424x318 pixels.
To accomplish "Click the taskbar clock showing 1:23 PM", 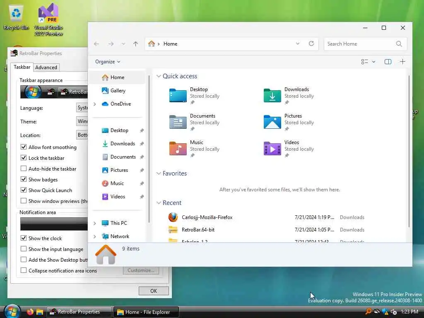I will pyautogui.click(x=410, y=312).
